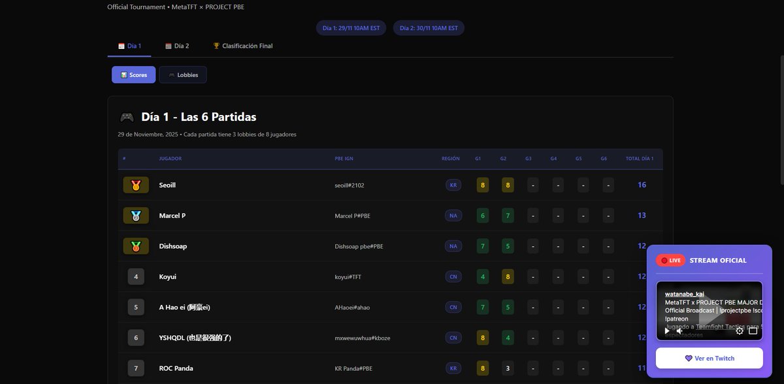Image resolution: width=784 pixels, height=384 pixels.
Task: Click the KR Panda#PBE IGN text
Action: pos(353,368)
